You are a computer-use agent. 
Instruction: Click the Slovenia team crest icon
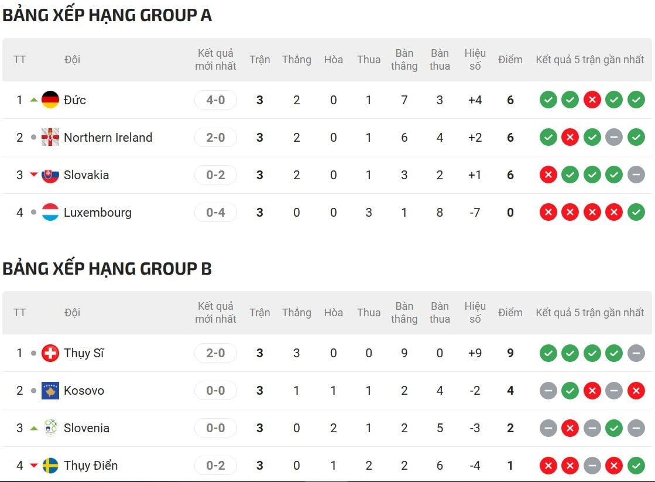click(x=50, y=428)
